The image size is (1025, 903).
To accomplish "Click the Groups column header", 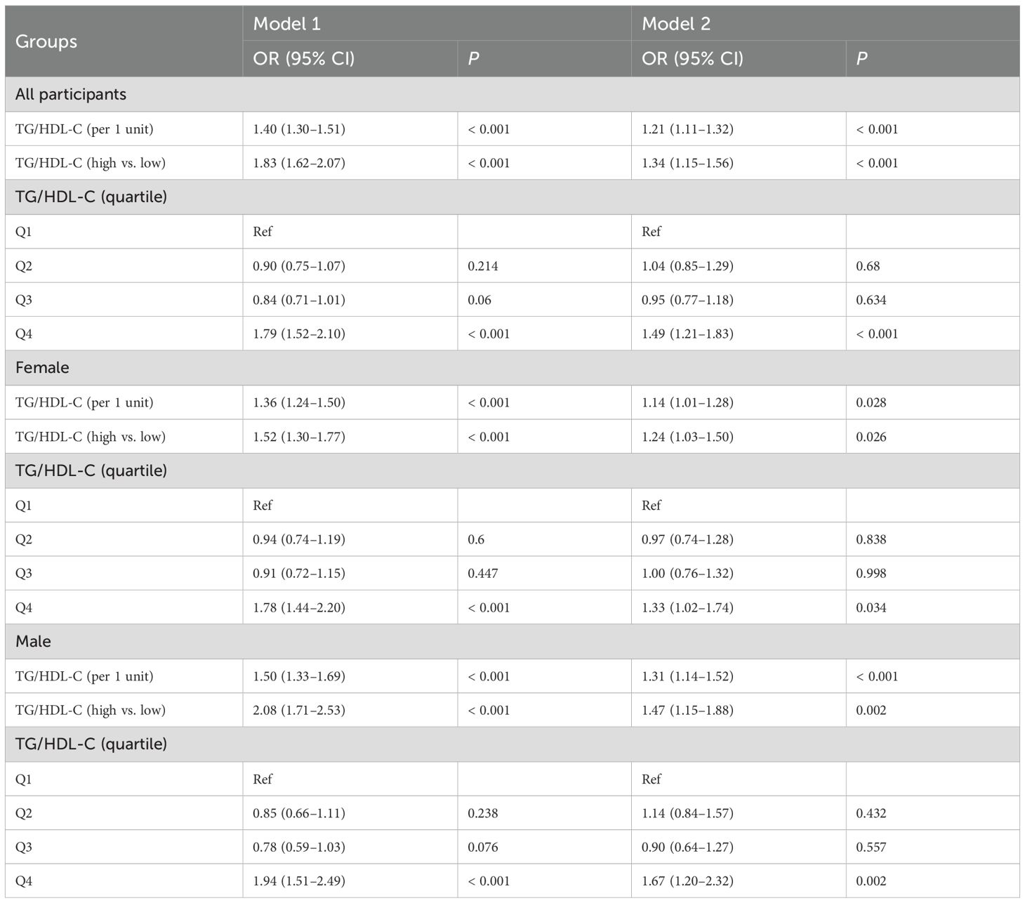I will click(46, 41).
